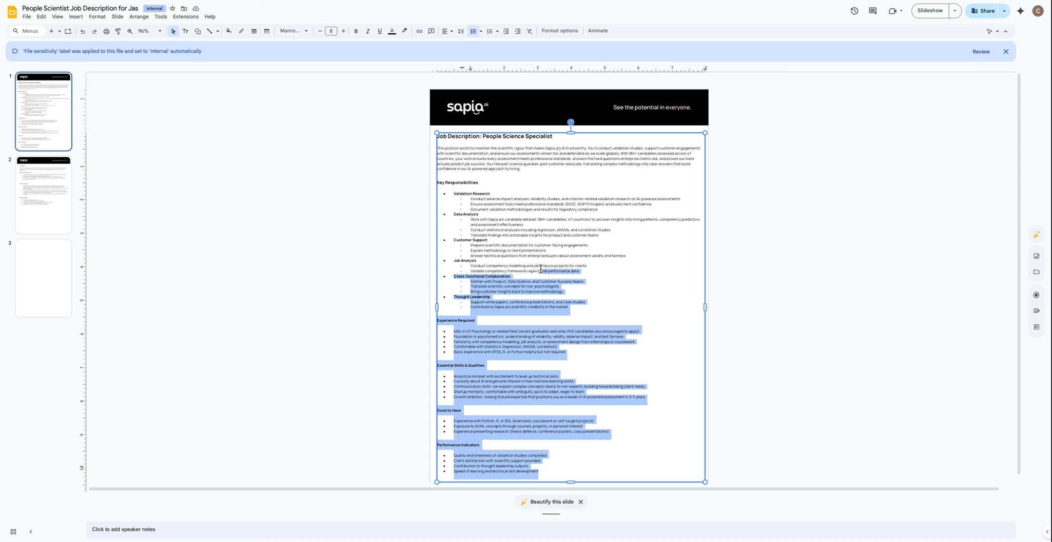This screenshot has width=1052, height=542.
Task: Open the Arrange menu
Action: pyautogui.click(x=139, y=16)
